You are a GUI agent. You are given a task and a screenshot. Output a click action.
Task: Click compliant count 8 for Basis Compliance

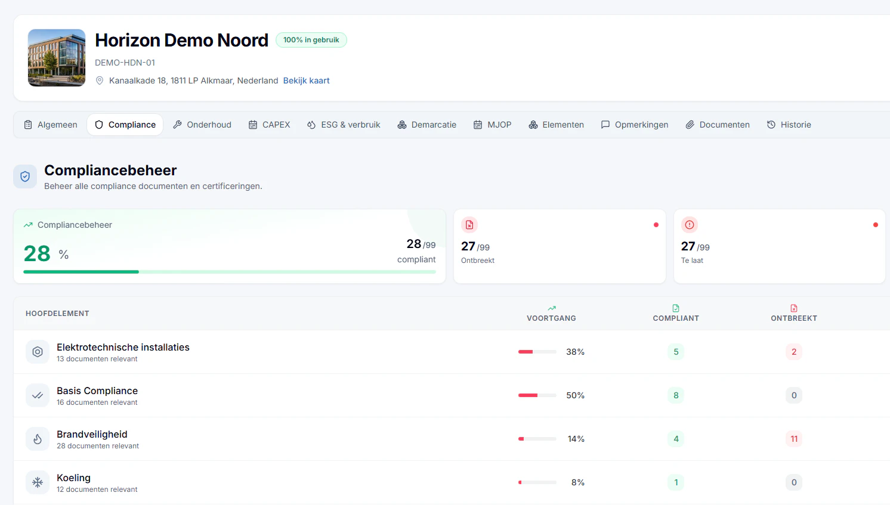pyautogui.click(x=676, y=395)
